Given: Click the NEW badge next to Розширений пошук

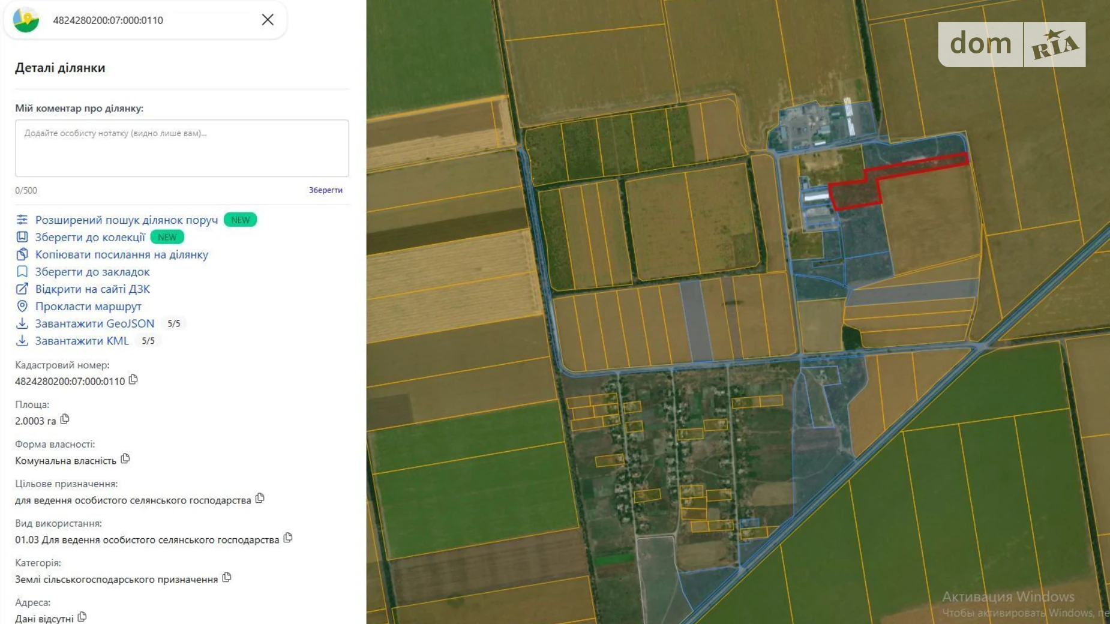Looking at the screenshot, I should coord(240,220).
